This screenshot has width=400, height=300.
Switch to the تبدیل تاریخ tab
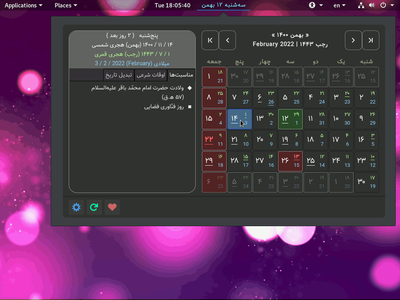119,75
